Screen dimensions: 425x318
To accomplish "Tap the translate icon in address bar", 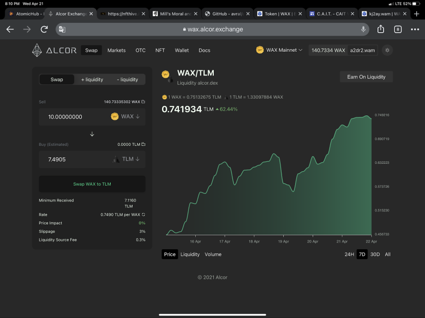I will pos(62,29).
